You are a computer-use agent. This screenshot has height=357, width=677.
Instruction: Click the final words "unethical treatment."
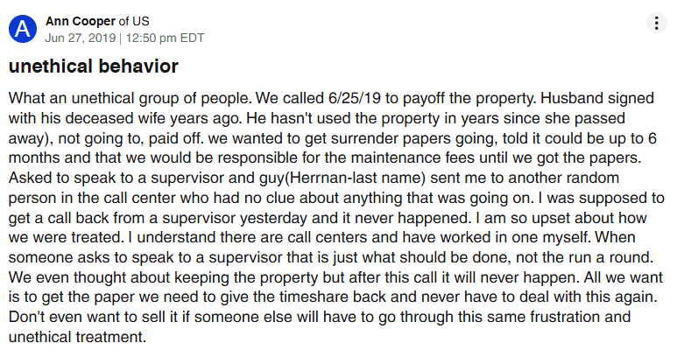click(x=78, y=338)
